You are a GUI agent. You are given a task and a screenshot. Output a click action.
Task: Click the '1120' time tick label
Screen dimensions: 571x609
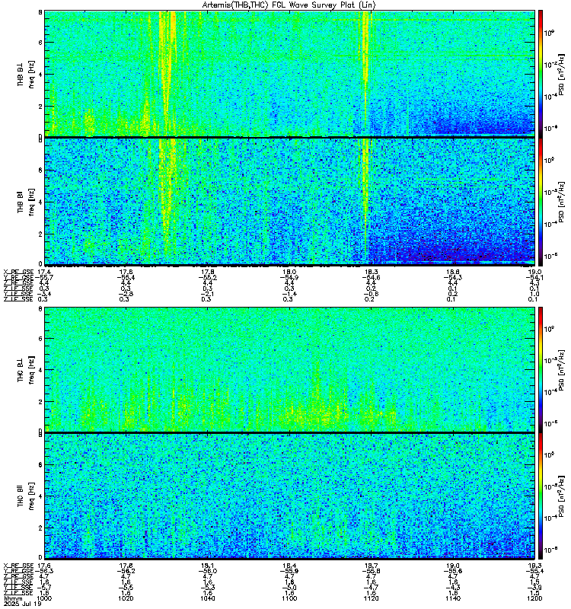[x=371, y=598]
